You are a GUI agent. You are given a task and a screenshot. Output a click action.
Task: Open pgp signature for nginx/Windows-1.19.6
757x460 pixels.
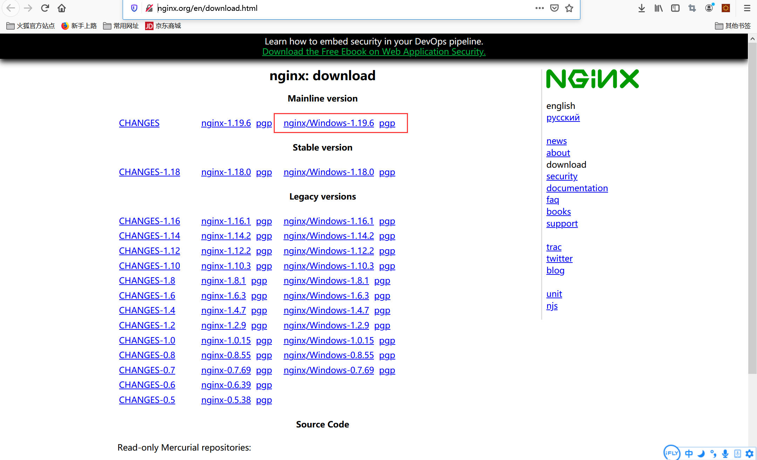pos(387,123)
